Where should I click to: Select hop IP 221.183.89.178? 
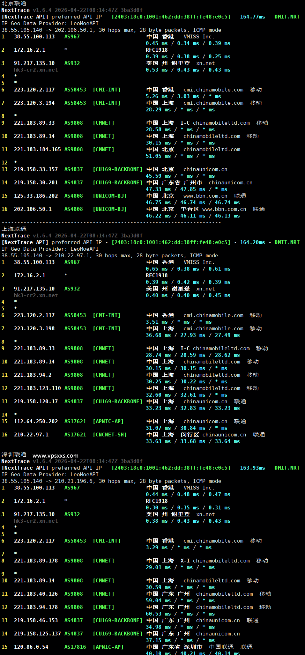pos(36,561)
